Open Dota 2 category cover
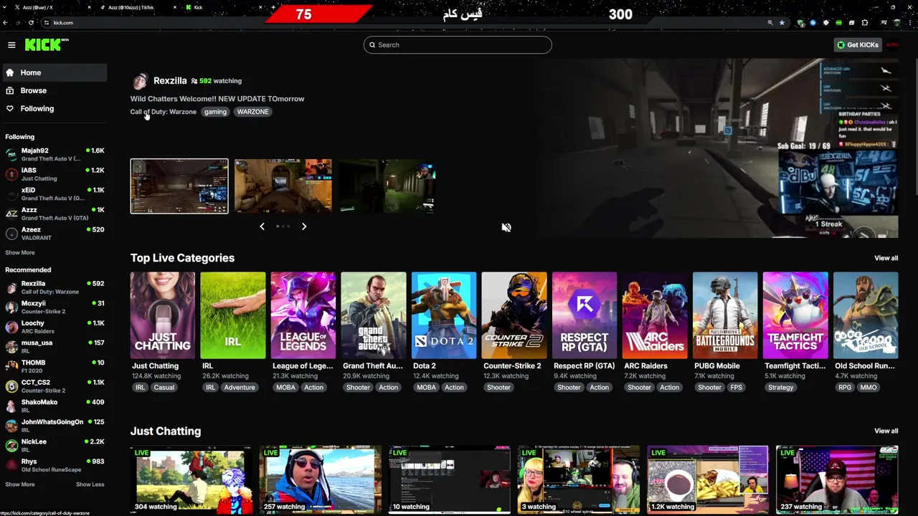Screen dimensions: 918x516 pos(444,315)
